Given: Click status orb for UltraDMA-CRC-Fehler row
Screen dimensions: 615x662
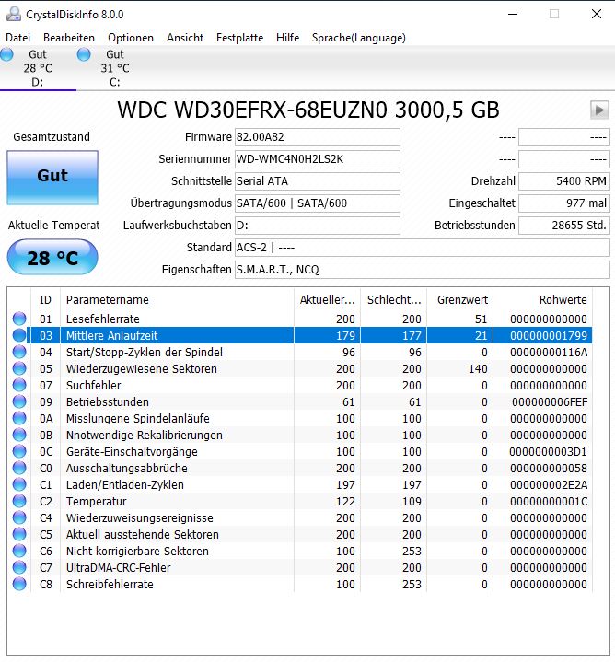Looking at the screenshot, I should pos(19,567).
